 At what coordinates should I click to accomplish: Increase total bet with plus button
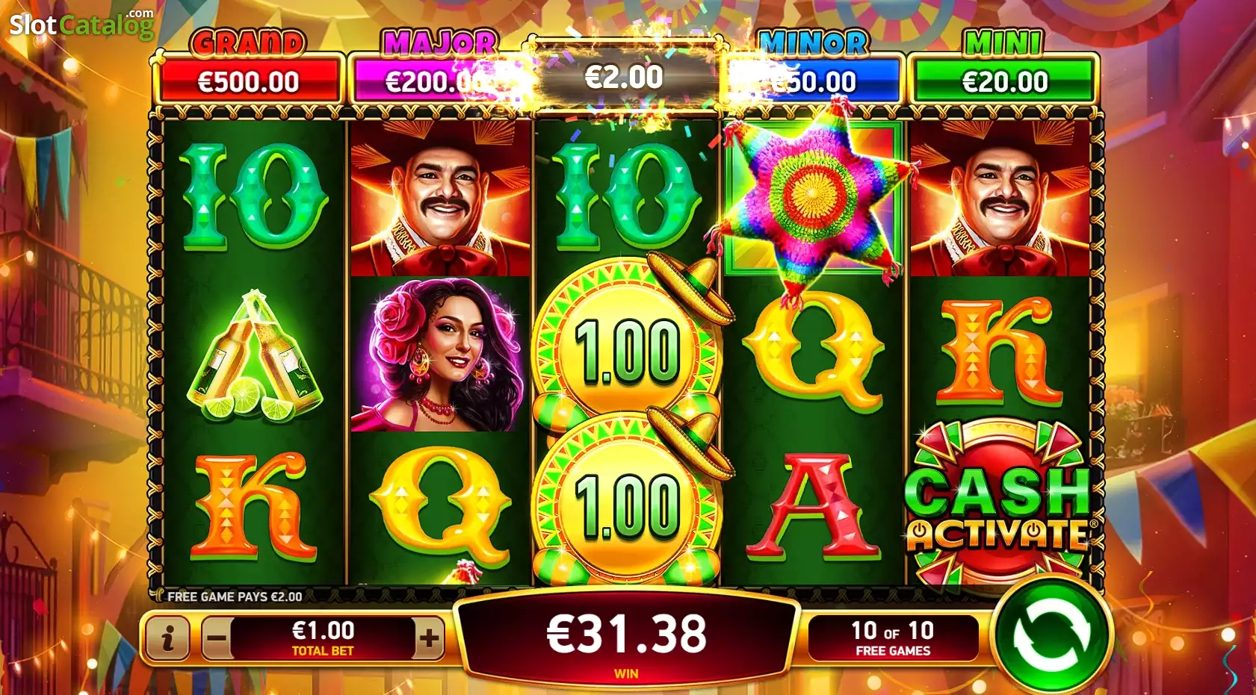[429, 638]
